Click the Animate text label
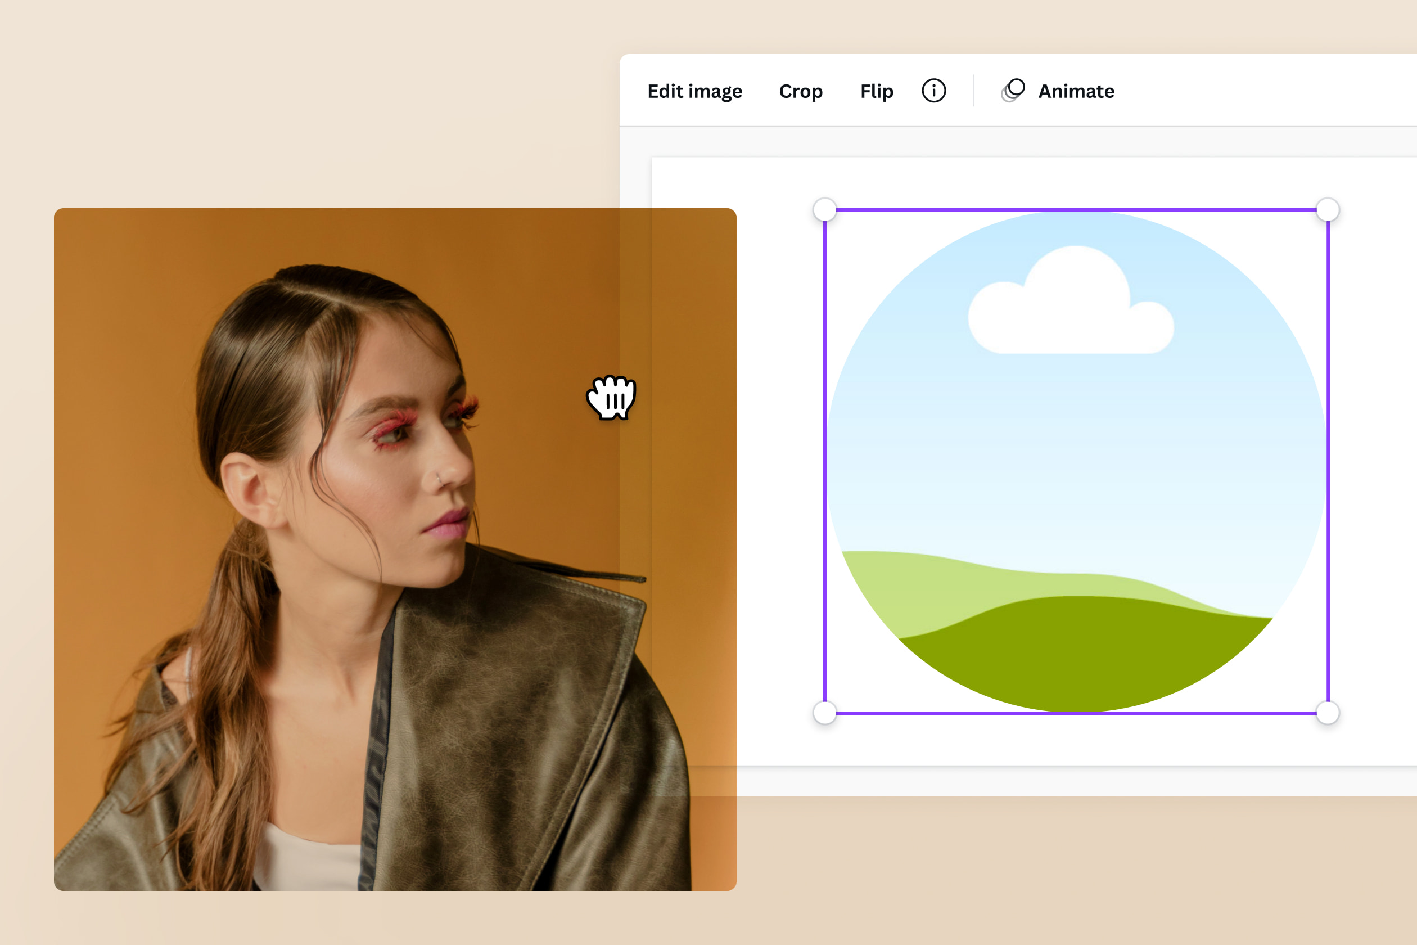1417x945 pixels. [1076, 91]
